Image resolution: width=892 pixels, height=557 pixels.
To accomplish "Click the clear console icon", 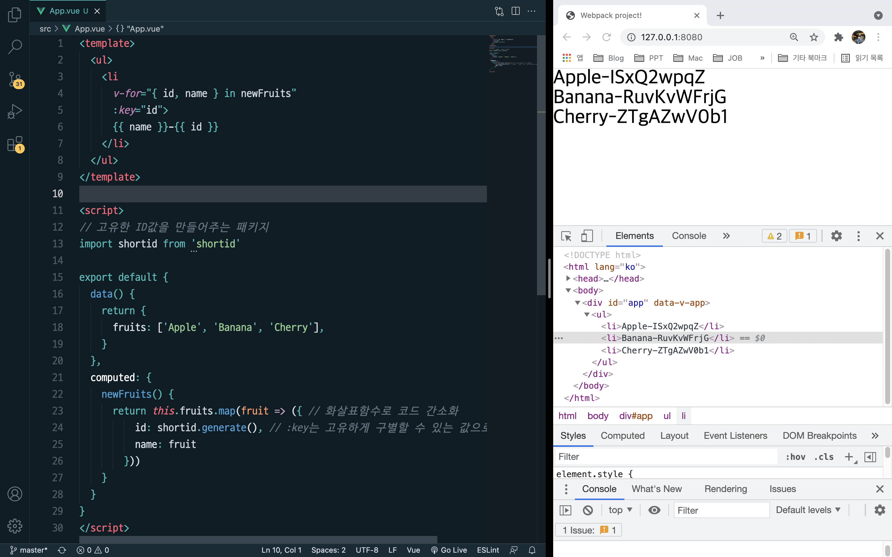I will click(x=588, y=510).
